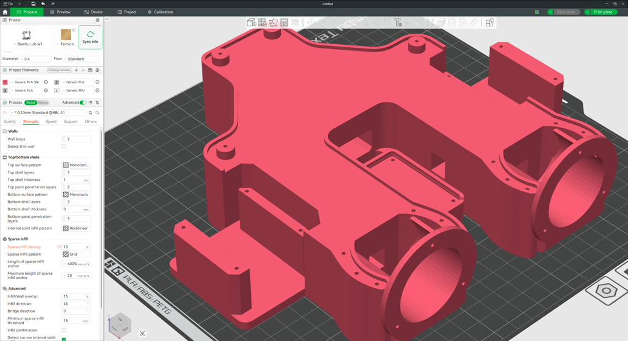Edit filament 4 Generic TPU preset
Screen dimensions: 628x341
click(x=98, y=91)
